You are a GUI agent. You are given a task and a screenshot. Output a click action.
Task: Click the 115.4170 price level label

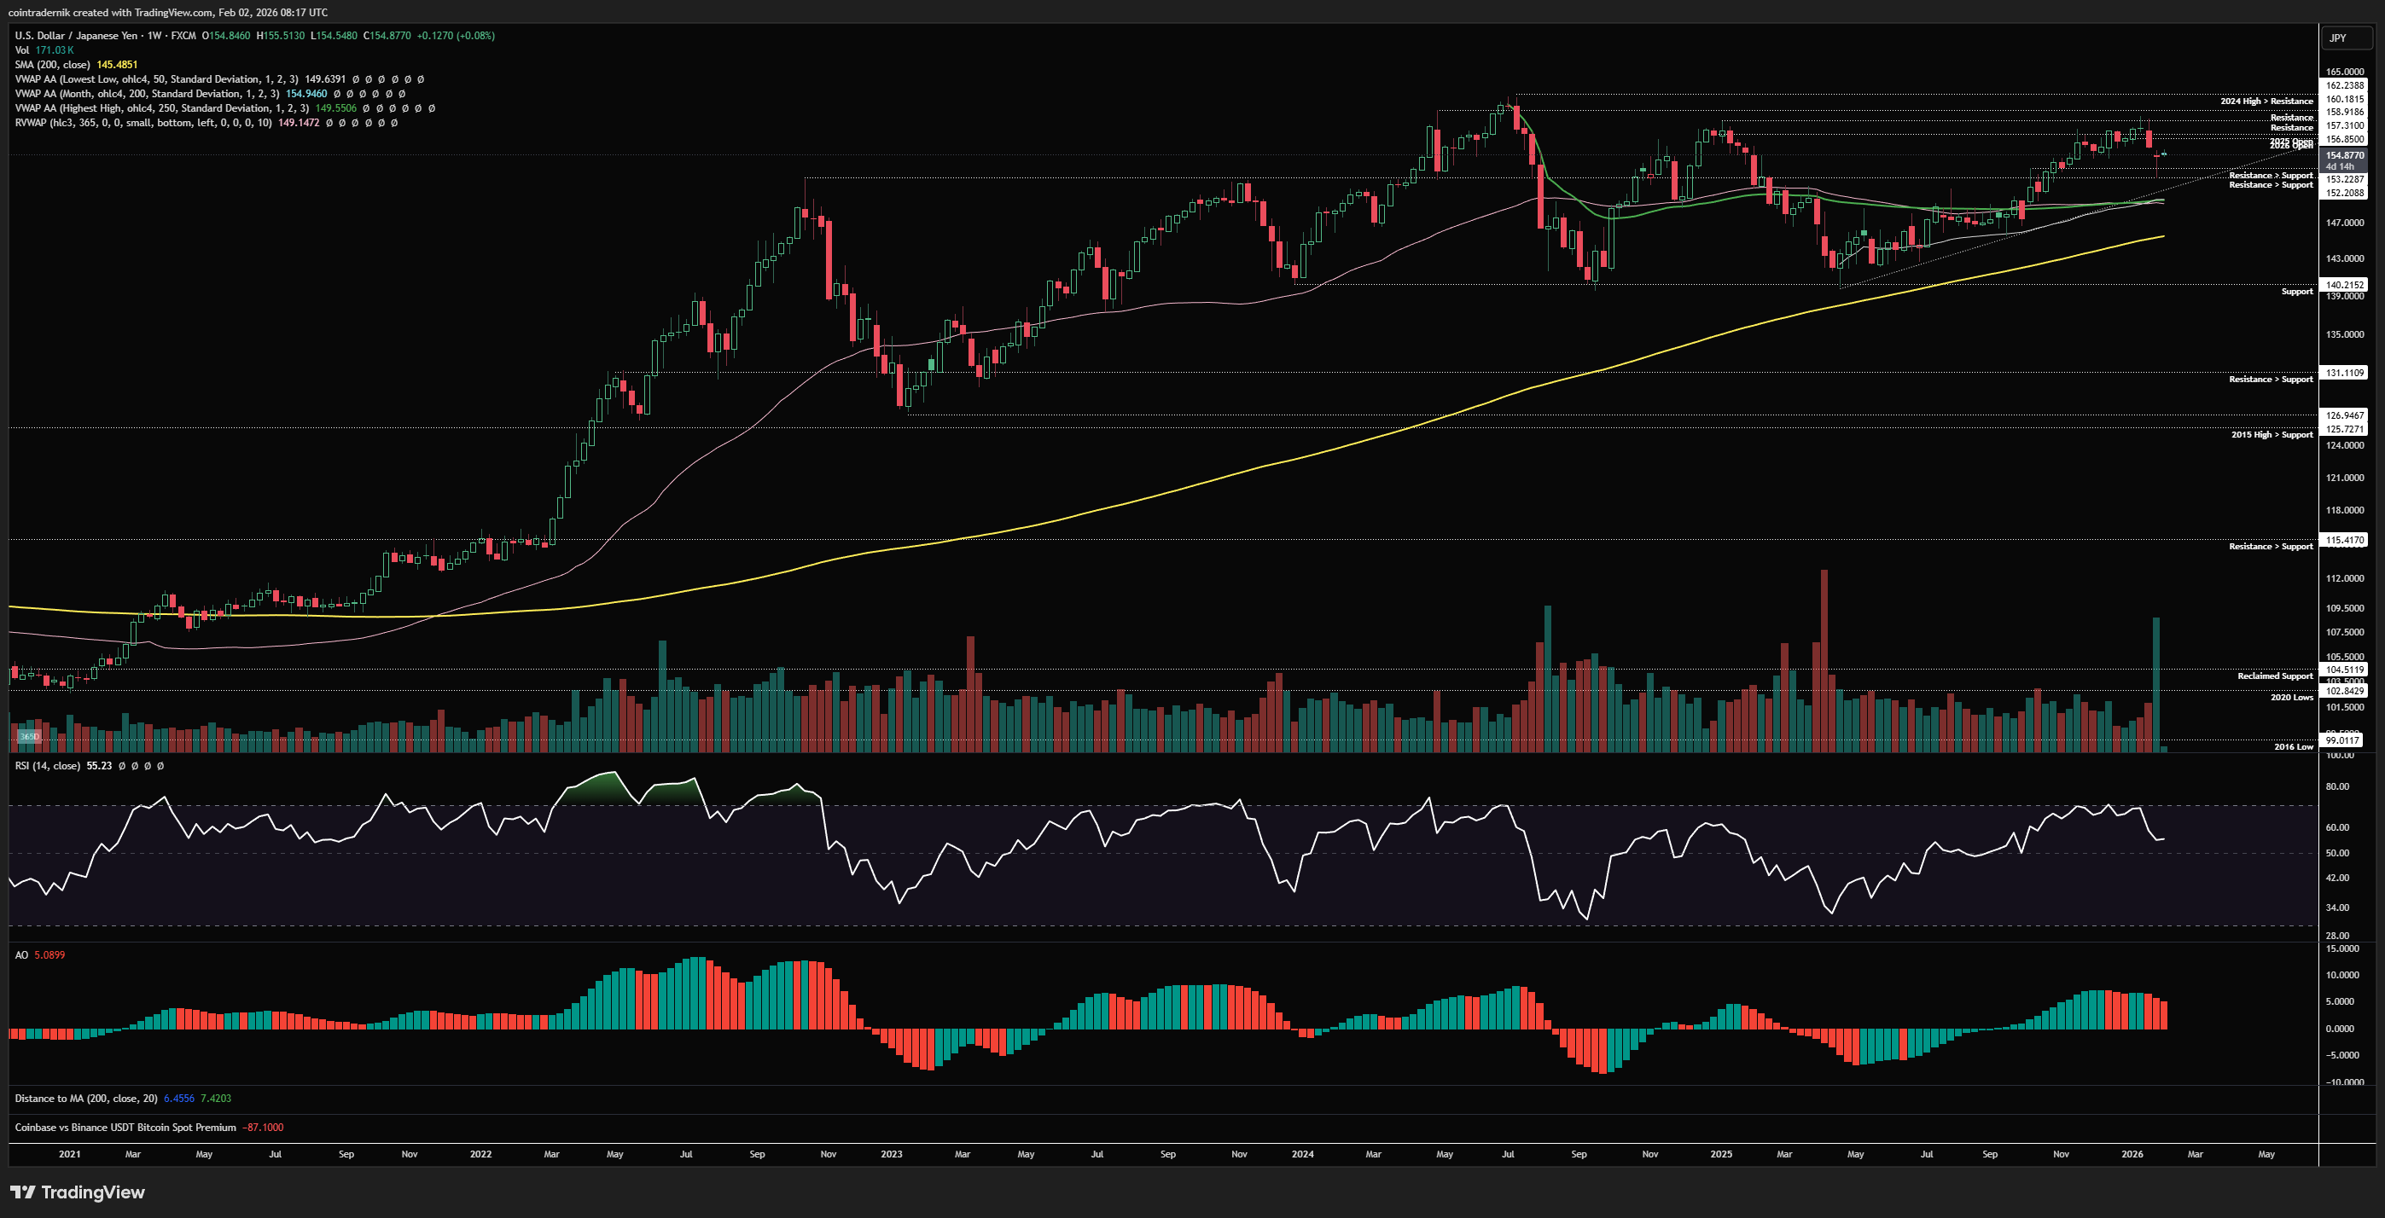[2345, 540]
